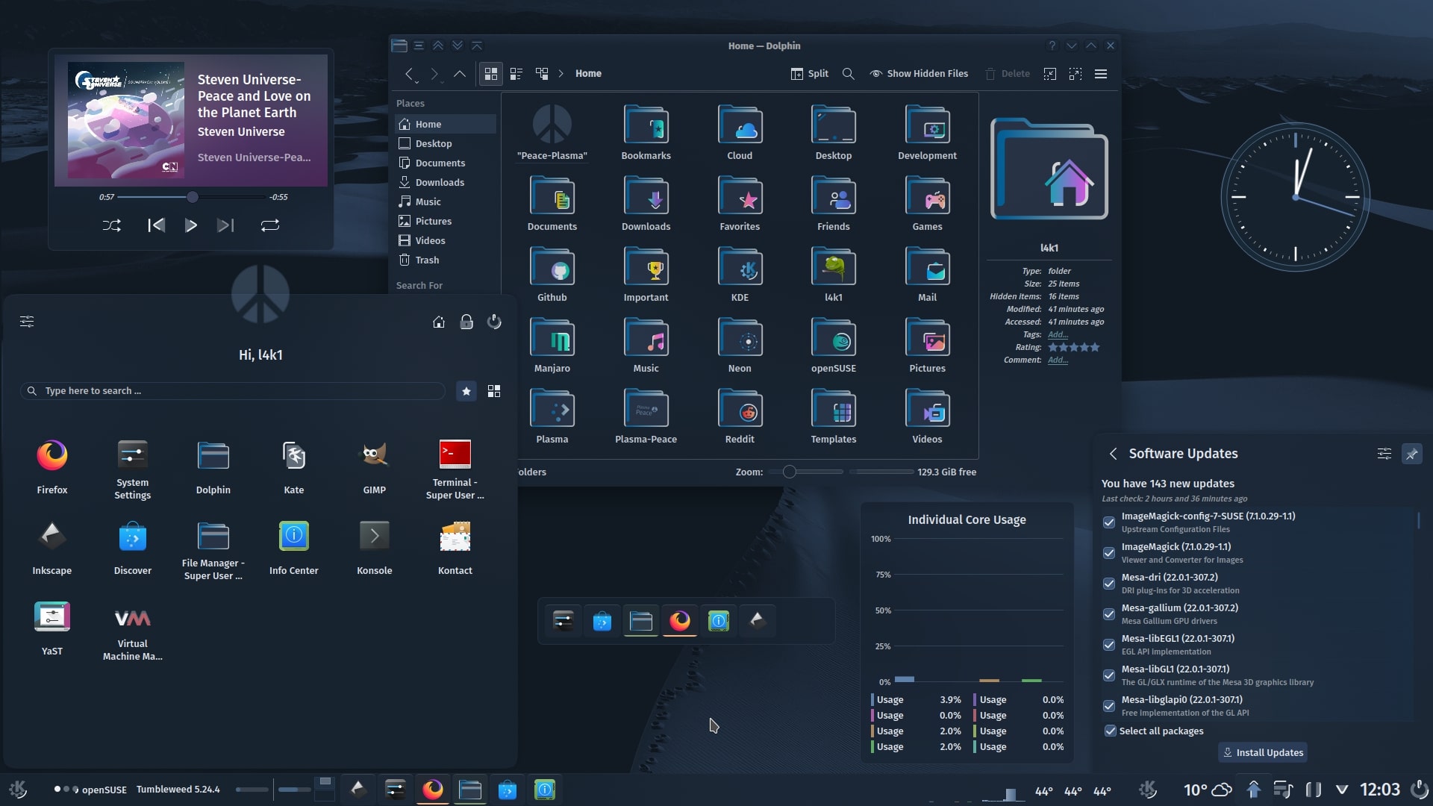Click the album art thumbnail
The height and width of the screenshot is (806, 1433).
click(x=125, y=120)
